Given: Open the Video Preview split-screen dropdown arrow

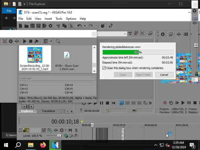Looking at the screenshot, I should 191,34.
